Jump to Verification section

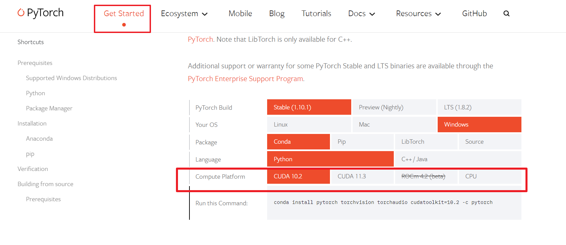(33, 169)
